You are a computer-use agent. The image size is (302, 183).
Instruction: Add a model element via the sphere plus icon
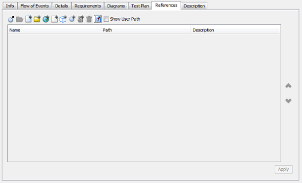(x=72, y=19)
